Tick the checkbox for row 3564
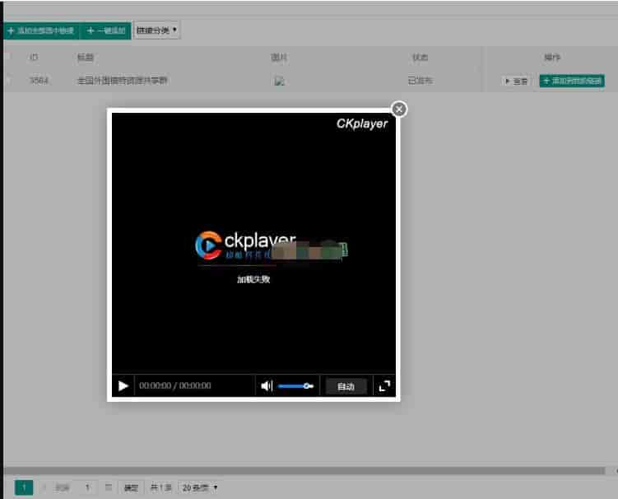618x499 pixels. 7,81
